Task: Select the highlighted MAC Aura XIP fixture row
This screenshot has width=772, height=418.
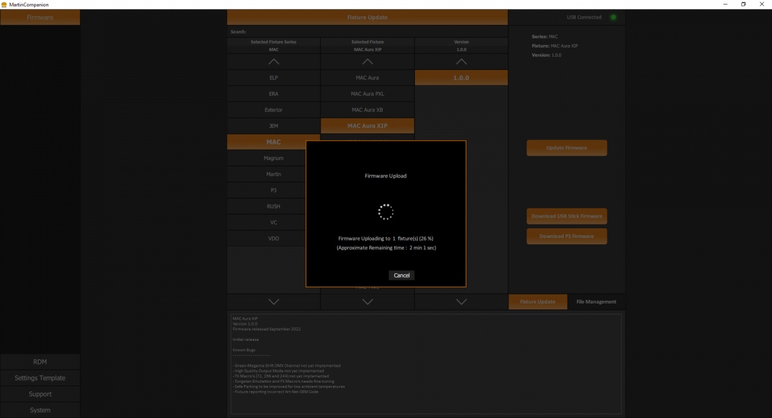Action: (x=367, y=126)
